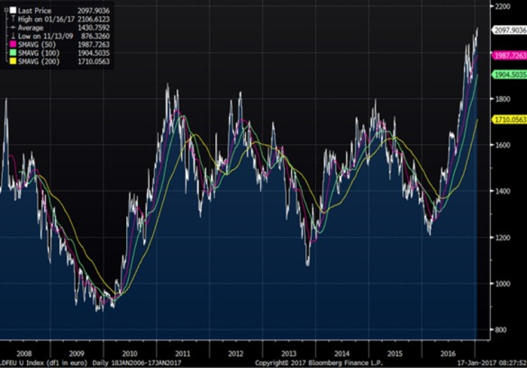Click the green SMAVG (100) legend swatch

pyautogui.click(x=12, y=53)
